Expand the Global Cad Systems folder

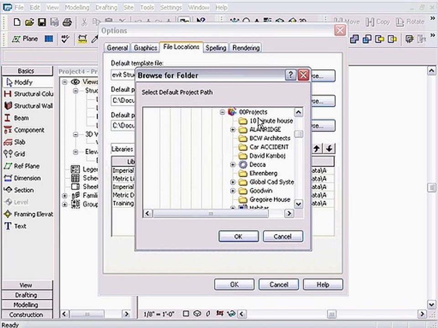click(x=233, y=182)
